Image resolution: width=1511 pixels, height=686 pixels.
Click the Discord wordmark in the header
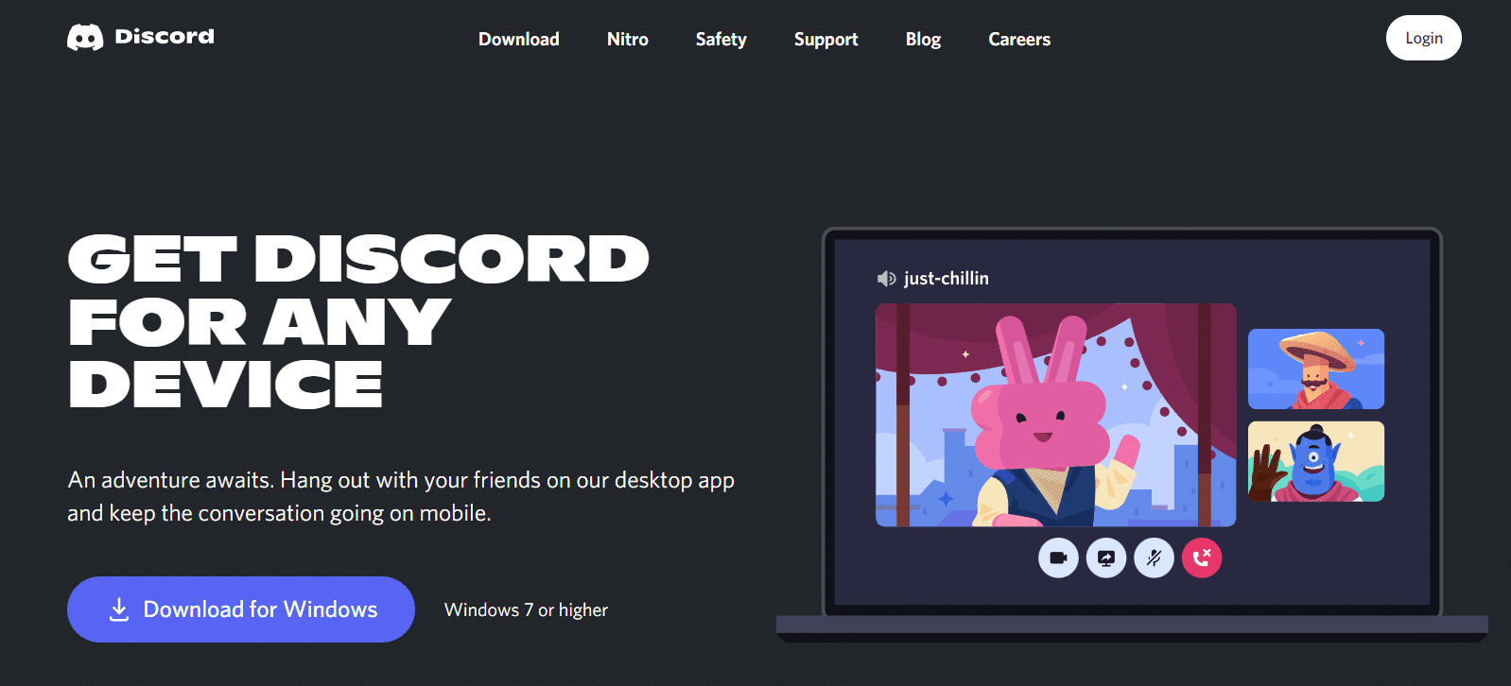click(165, 37)
